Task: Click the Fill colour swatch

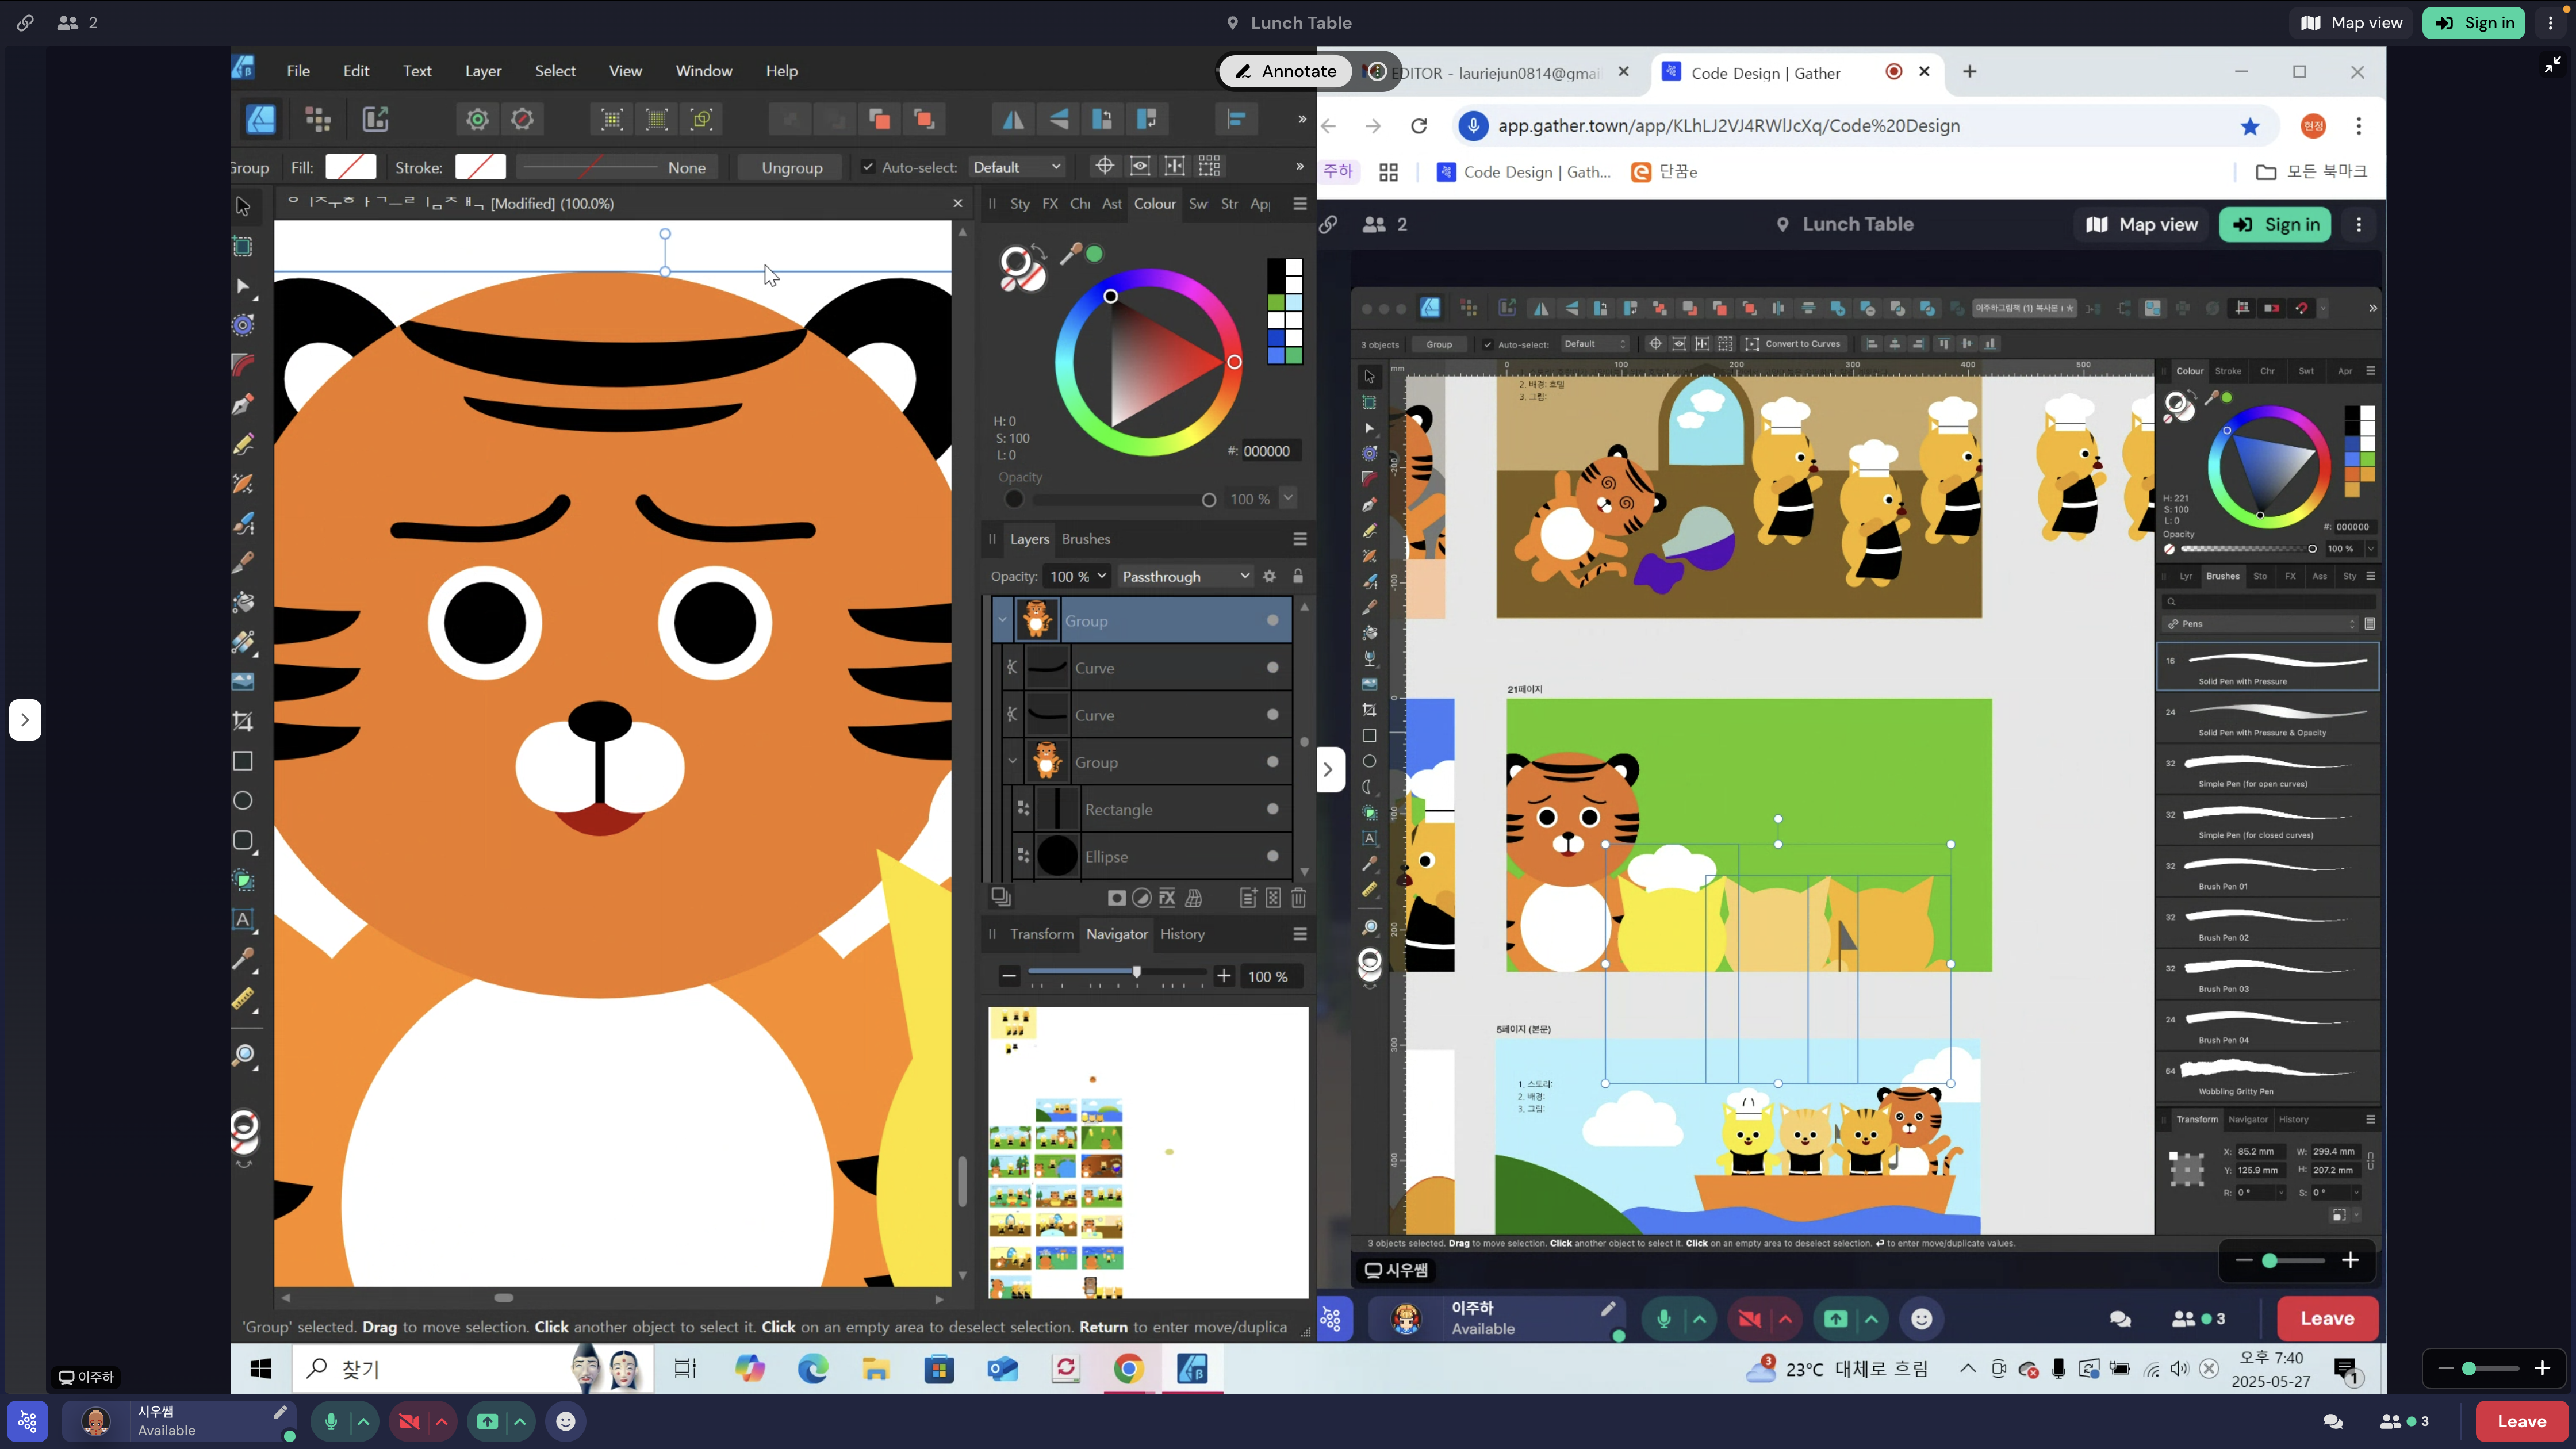Action: [350, 167]
